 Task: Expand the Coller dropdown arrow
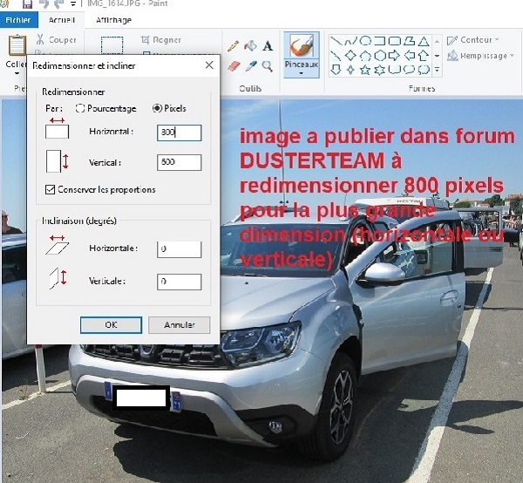click(17, 73)
